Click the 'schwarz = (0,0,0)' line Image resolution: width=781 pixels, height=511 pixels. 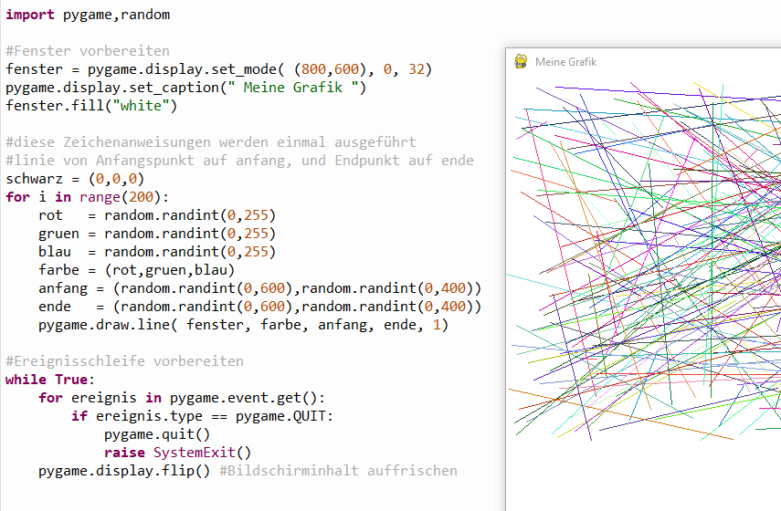click(75, 179)
